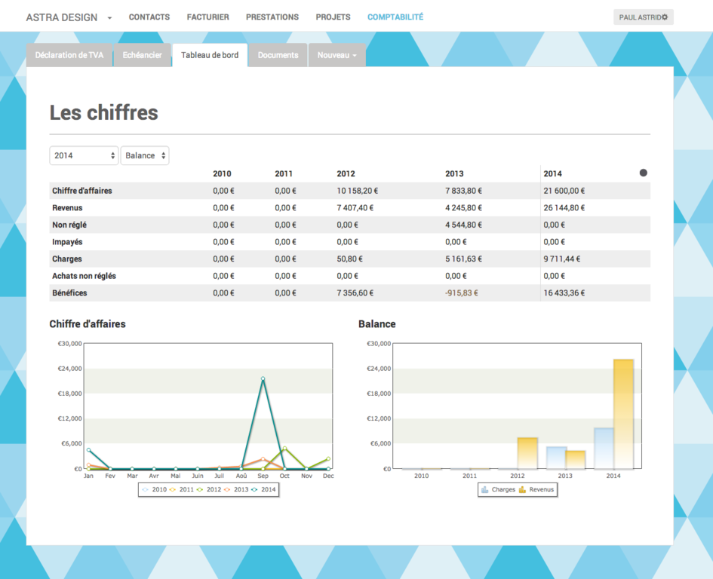Image resolution: width=713 pixels, height=579 pixels.
Task: Click the Paul Astrid user button
Action: pyautogui.click(x=643, y=17)
